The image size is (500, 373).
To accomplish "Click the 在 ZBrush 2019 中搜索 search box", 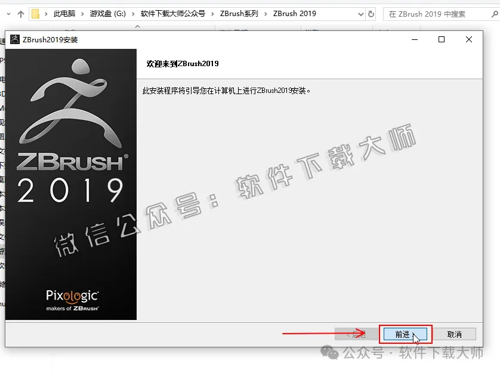I will 439,14.
